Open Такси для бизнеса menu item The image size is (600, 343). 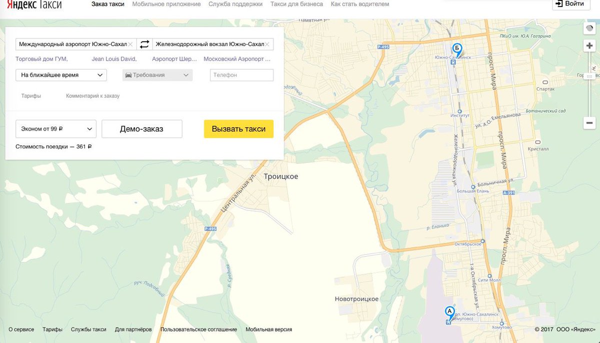tap(296, 4)
